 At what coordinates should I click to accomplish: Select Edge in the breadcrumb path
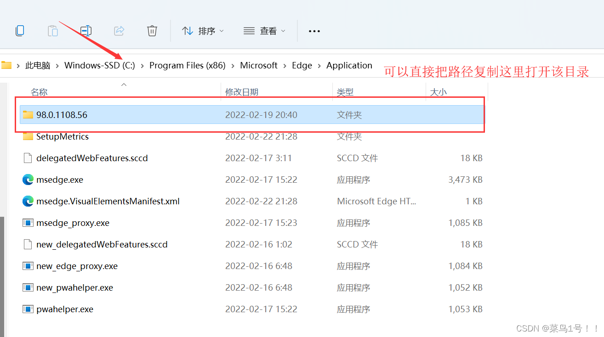click(x=302, y=66)
